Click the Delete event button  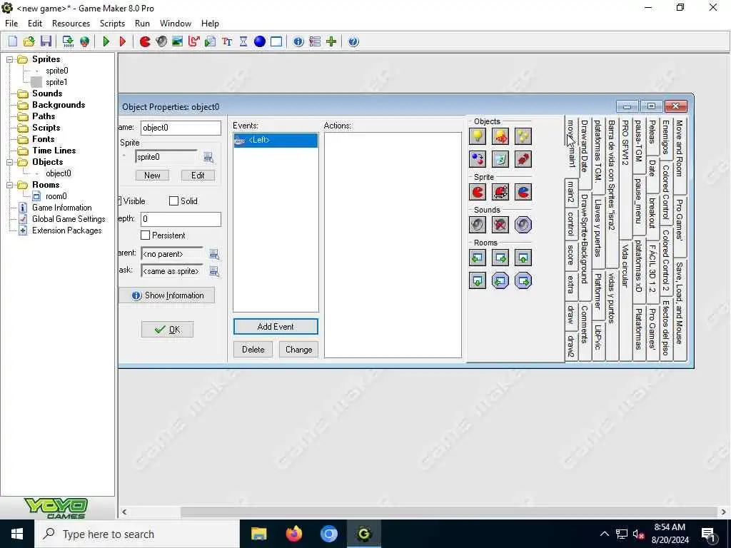pos(253,350)
